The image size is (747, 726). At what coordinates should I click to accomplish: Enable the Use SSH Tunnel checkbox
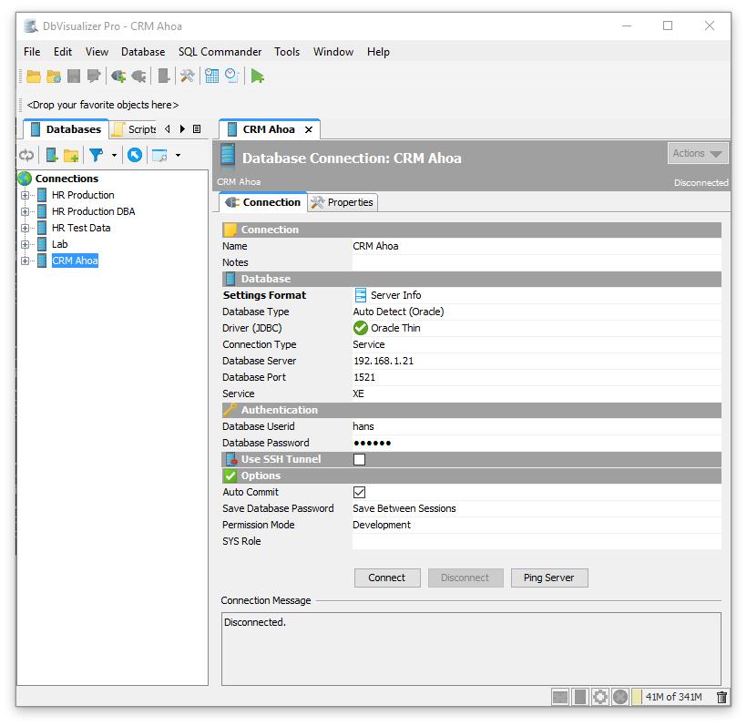[x=359, y=460]
